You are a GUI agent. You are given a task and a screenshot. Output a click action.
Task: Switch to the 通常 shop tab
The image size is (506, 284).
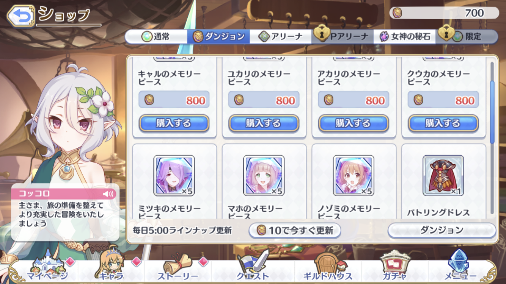(156, 37)
